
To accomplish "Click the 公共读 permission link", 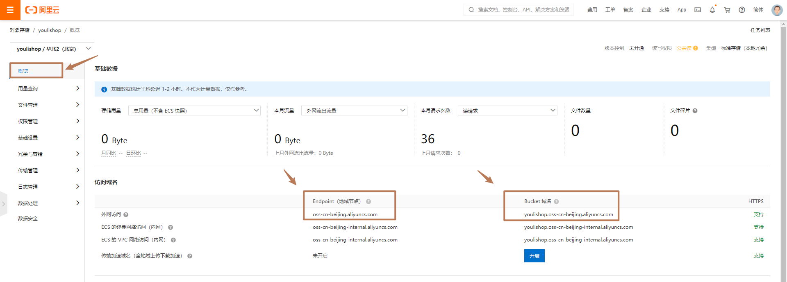I will click(684, 48).
